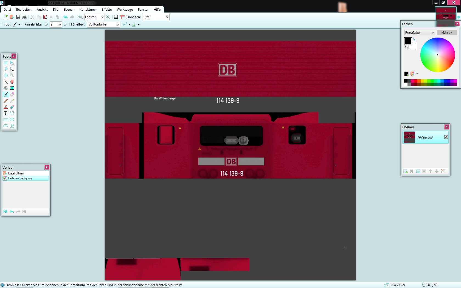Image resolution: width=461 pixels, height=288 pixels.
Task: Reset colors to black and white
Action: tap(406, 47)
